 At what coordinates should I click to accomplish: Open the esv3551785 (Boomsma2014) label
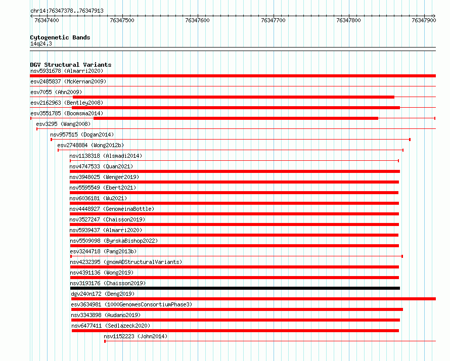(x=67, y=113)
